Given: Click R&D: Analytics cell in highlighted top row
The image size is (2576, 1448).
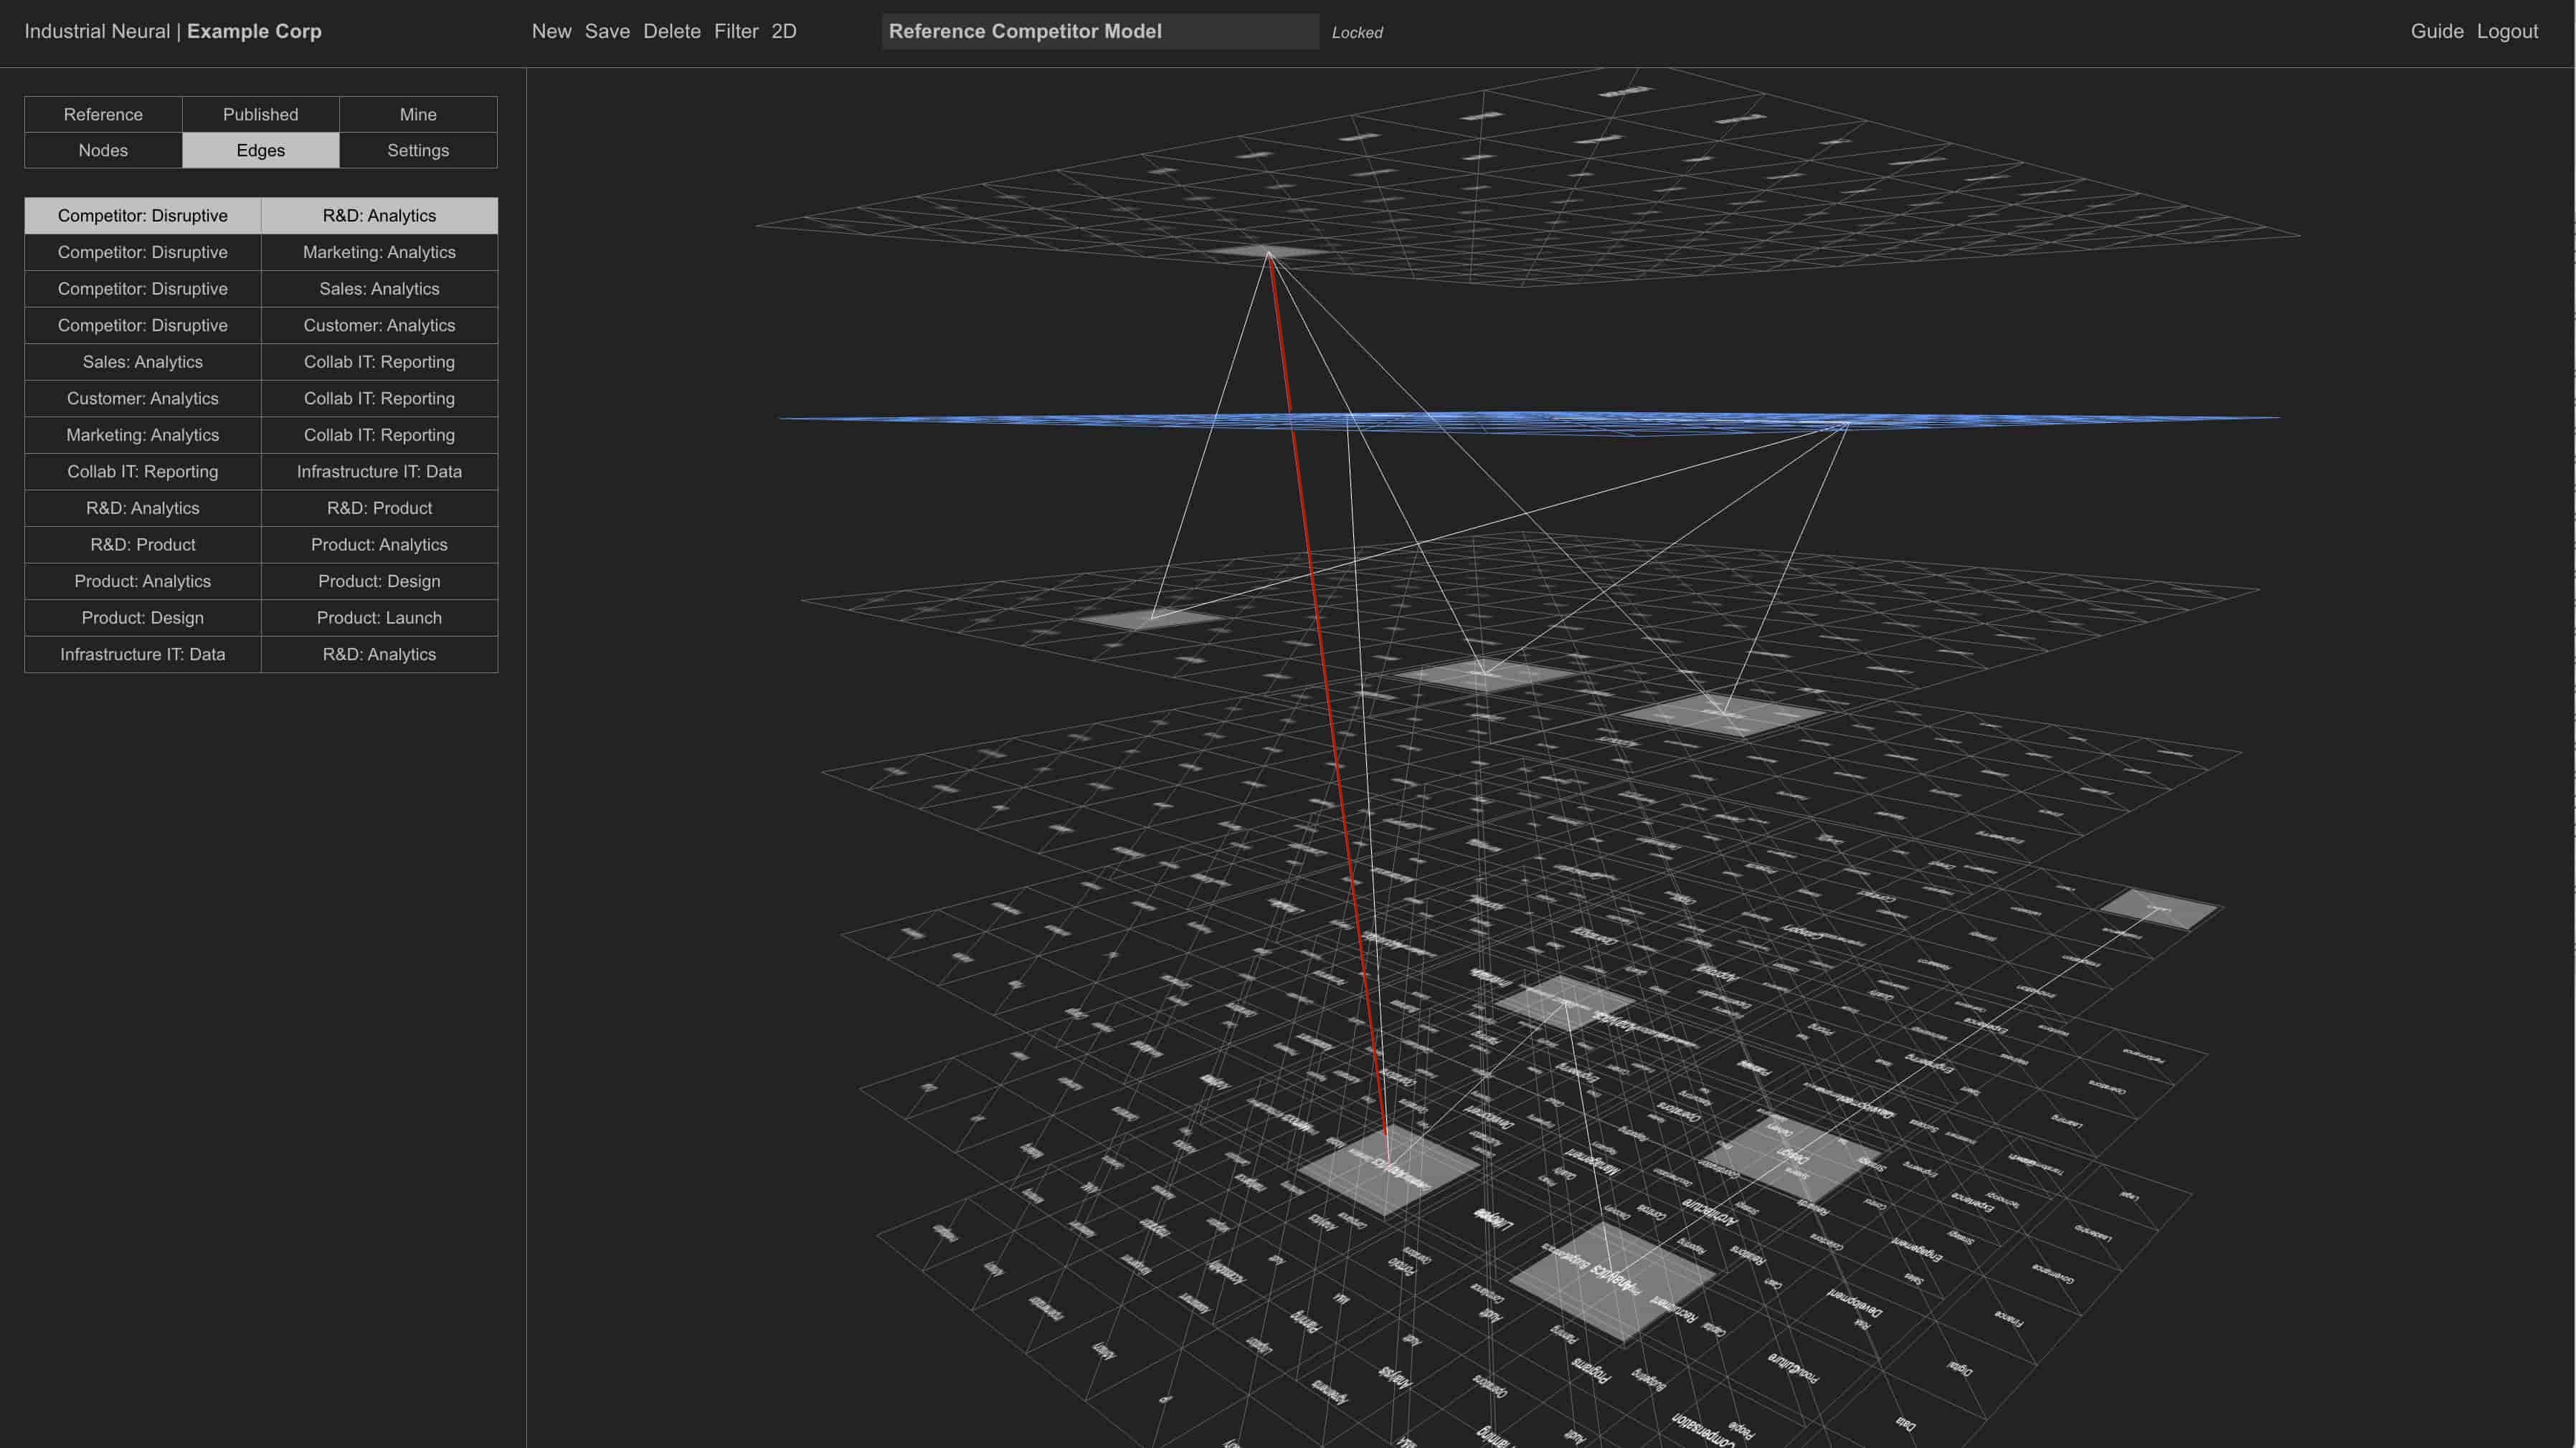Looking at the screenshot, I should (379, 216).
